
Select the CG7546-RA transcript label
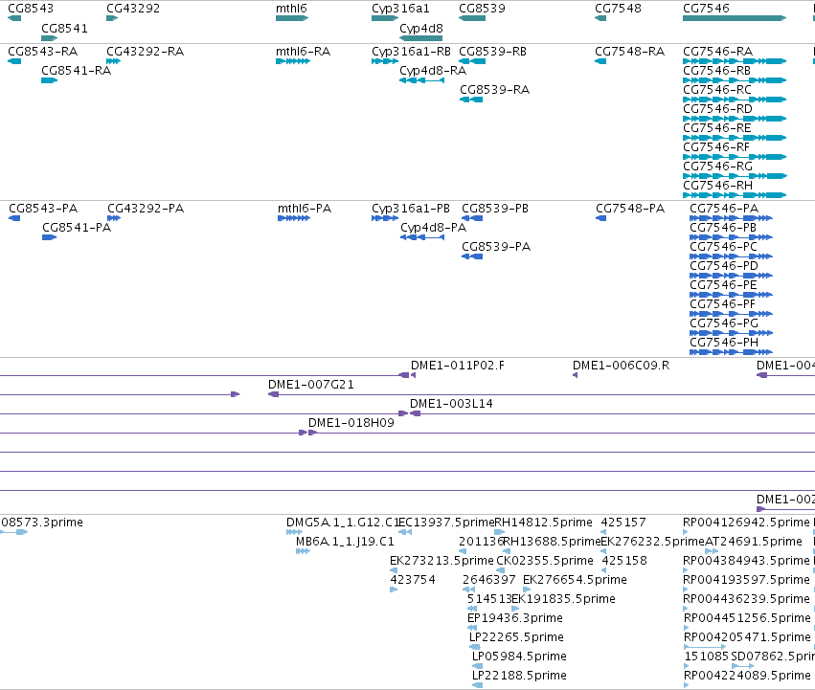718,52
